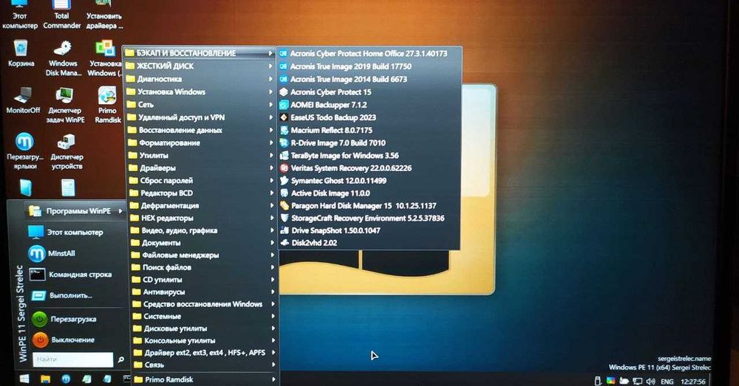Launch Disk2vhd 2.02
This screenshot has width=739, height=386.
(x=369, y=243)
